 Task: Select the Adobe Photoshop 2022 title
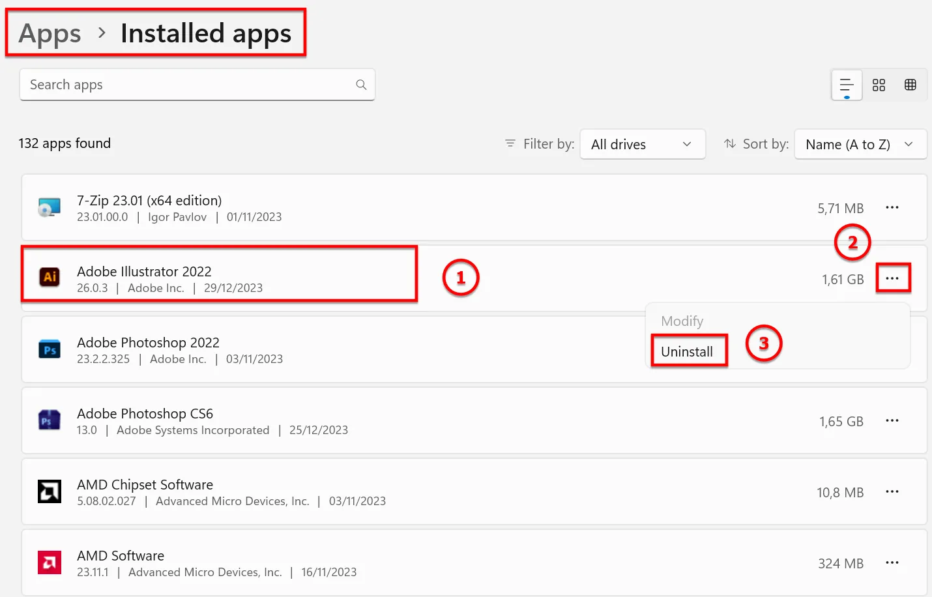(x=148, y=342)
